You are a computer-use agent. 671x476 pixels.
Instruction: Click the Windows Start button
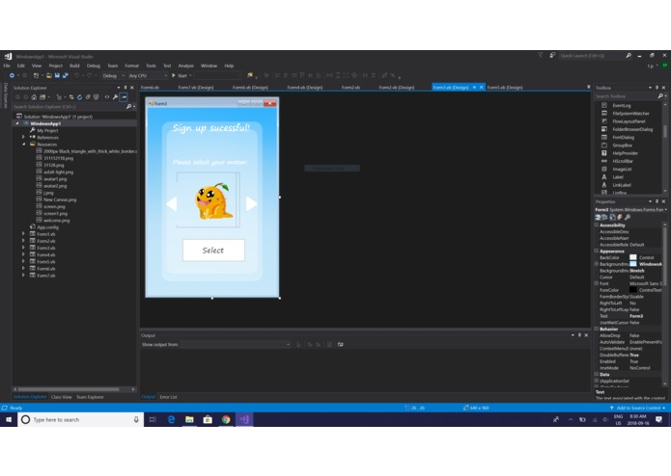[x=9, y=420]
